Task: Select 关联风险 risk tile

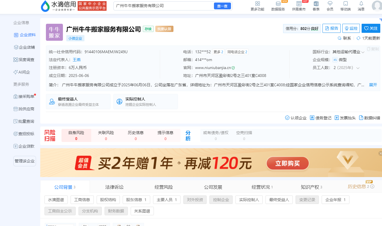Action: point(106,135)
